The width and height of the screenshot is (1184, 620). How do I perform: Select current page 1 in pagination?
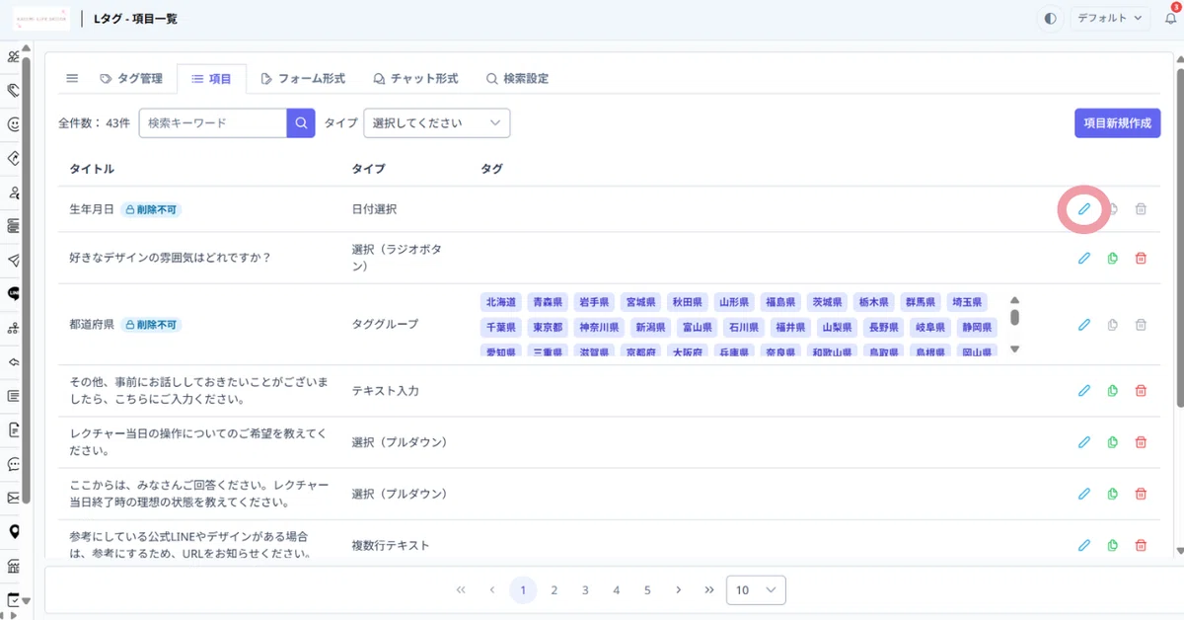click(523, 590)
